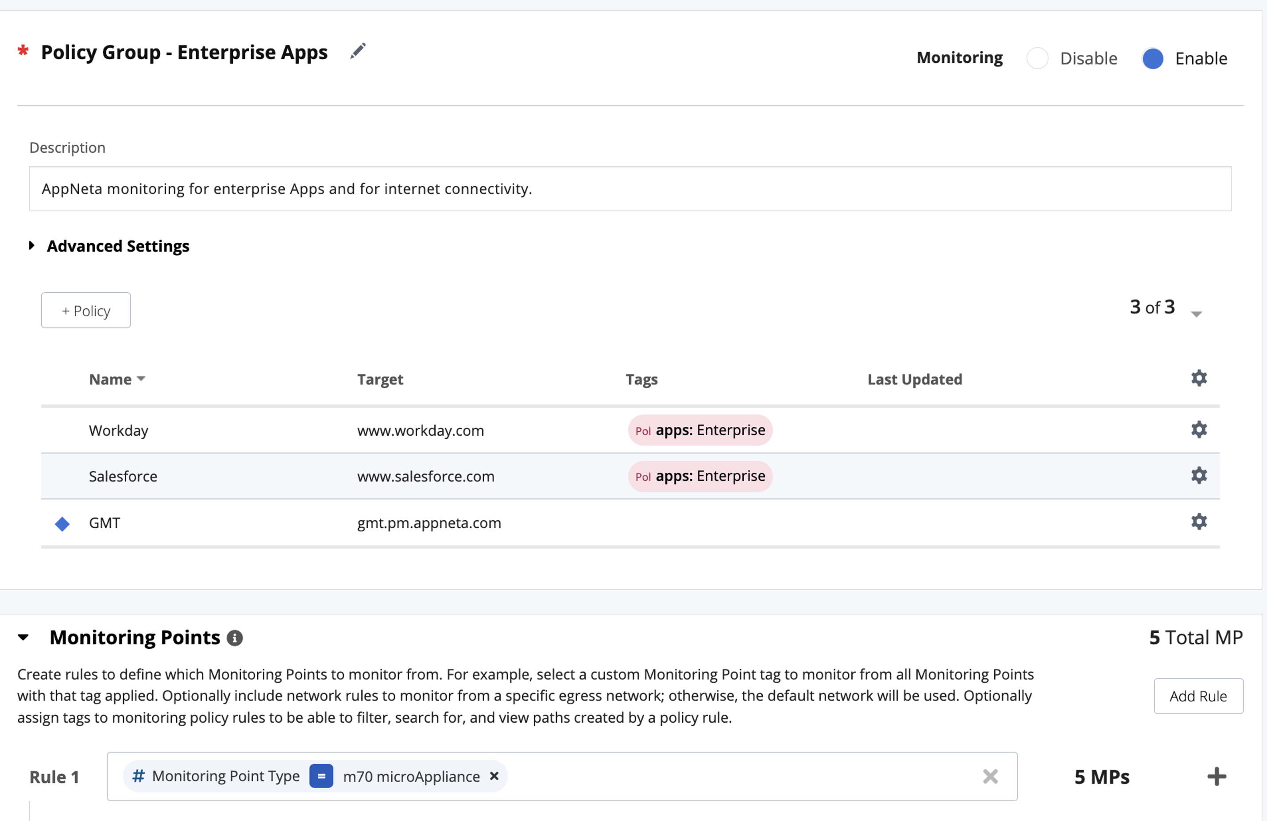Viewport: 1267px width, 821px height.
Task: Click the blue diamond marker beside GMT
Action: [x=62, y=524]
